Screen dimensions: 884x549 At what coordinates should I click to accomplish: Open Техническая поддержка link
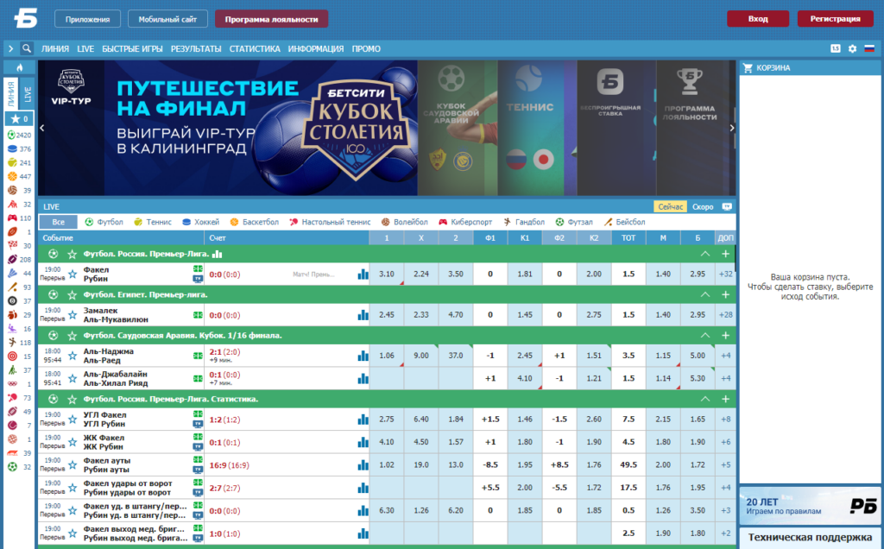coord(810,538)
